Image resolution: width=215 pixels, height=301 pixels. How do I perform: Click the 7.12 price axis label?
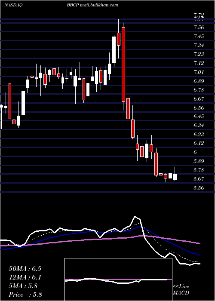(x=199, y=63)
